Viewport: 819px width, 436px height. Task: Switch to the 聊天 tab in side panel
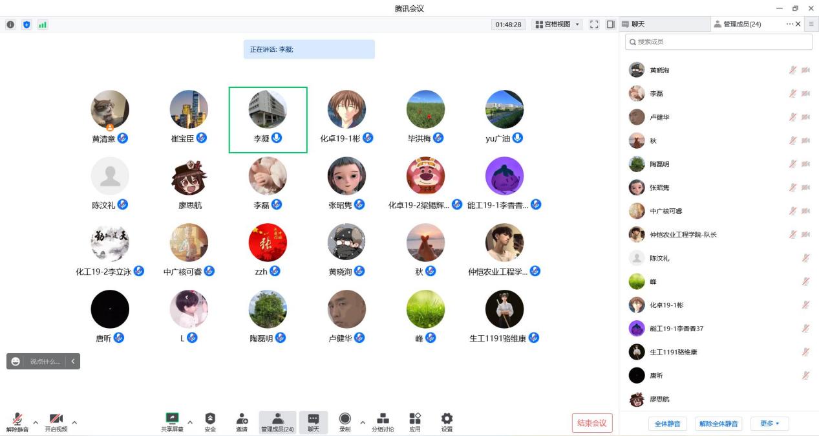pos(664,24)
